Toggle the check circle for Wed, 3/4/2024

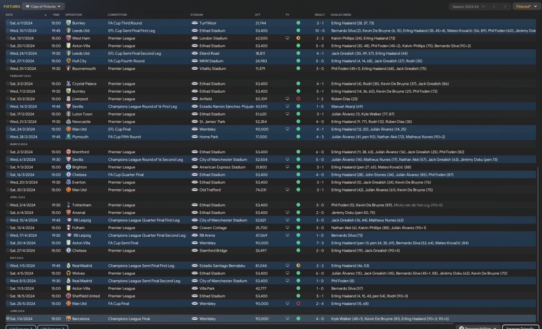(8, 205)
